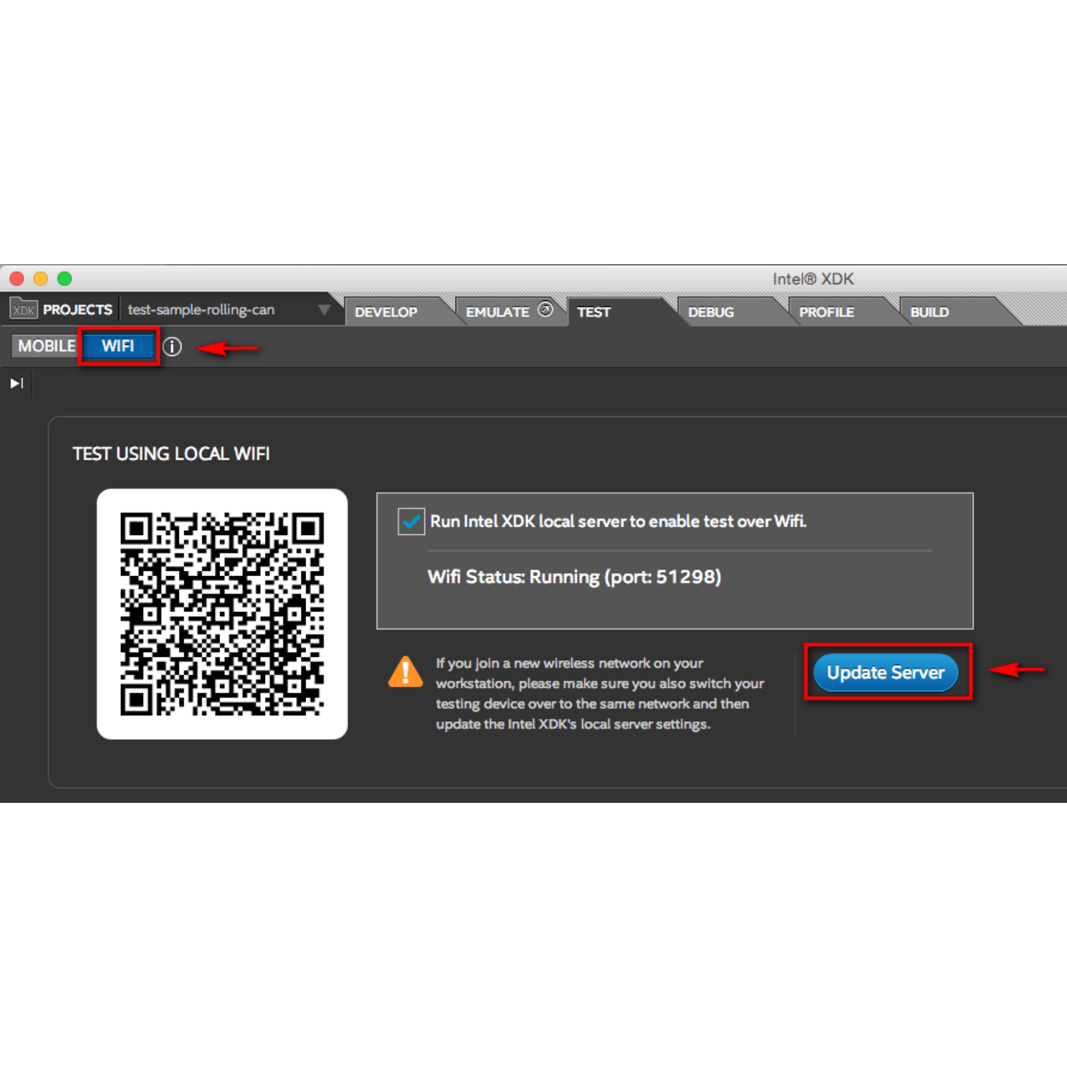Viewport: 1067px width, 1067px height.
Task: Click the sidebar collapse arrow icon
Action: [x=17, y=383]
